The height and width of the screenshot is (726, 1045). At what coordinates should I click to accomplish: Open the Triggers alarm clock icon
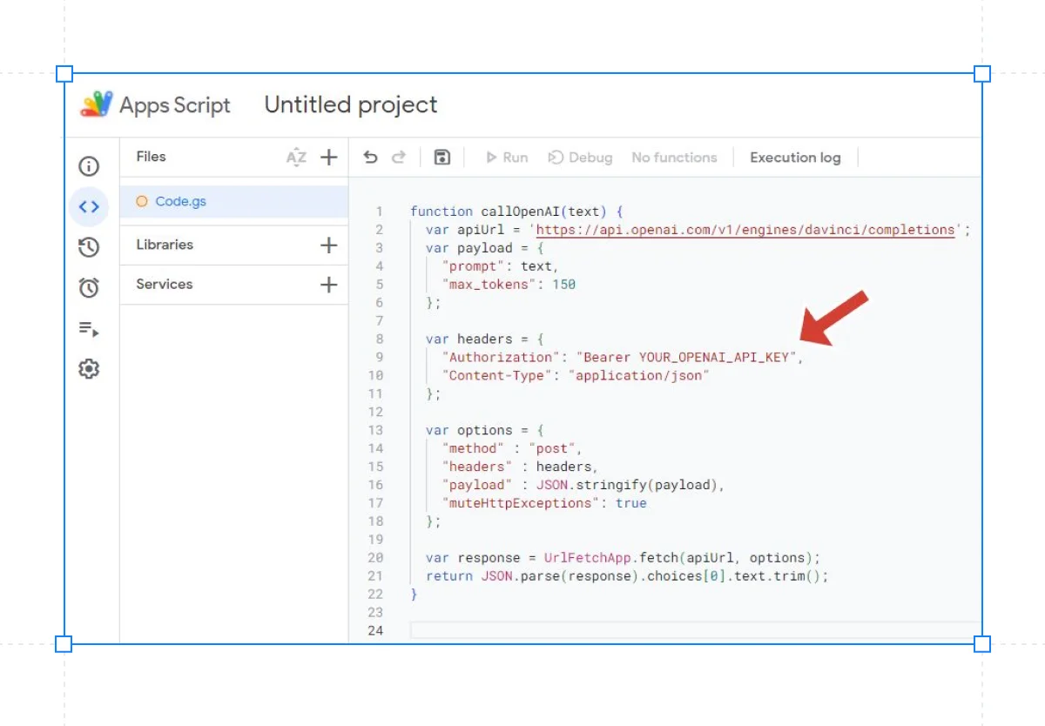coord(89,288)
